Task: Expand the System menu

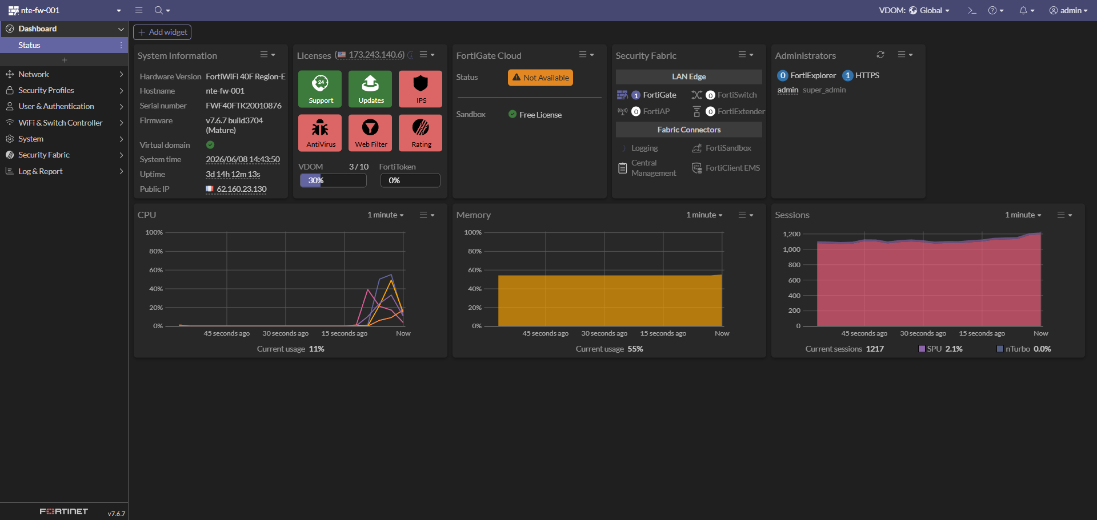Action: [64, 139]
